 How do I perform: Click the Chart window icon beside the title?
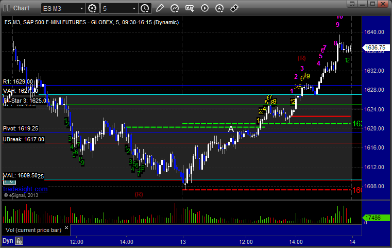[7, 8]
